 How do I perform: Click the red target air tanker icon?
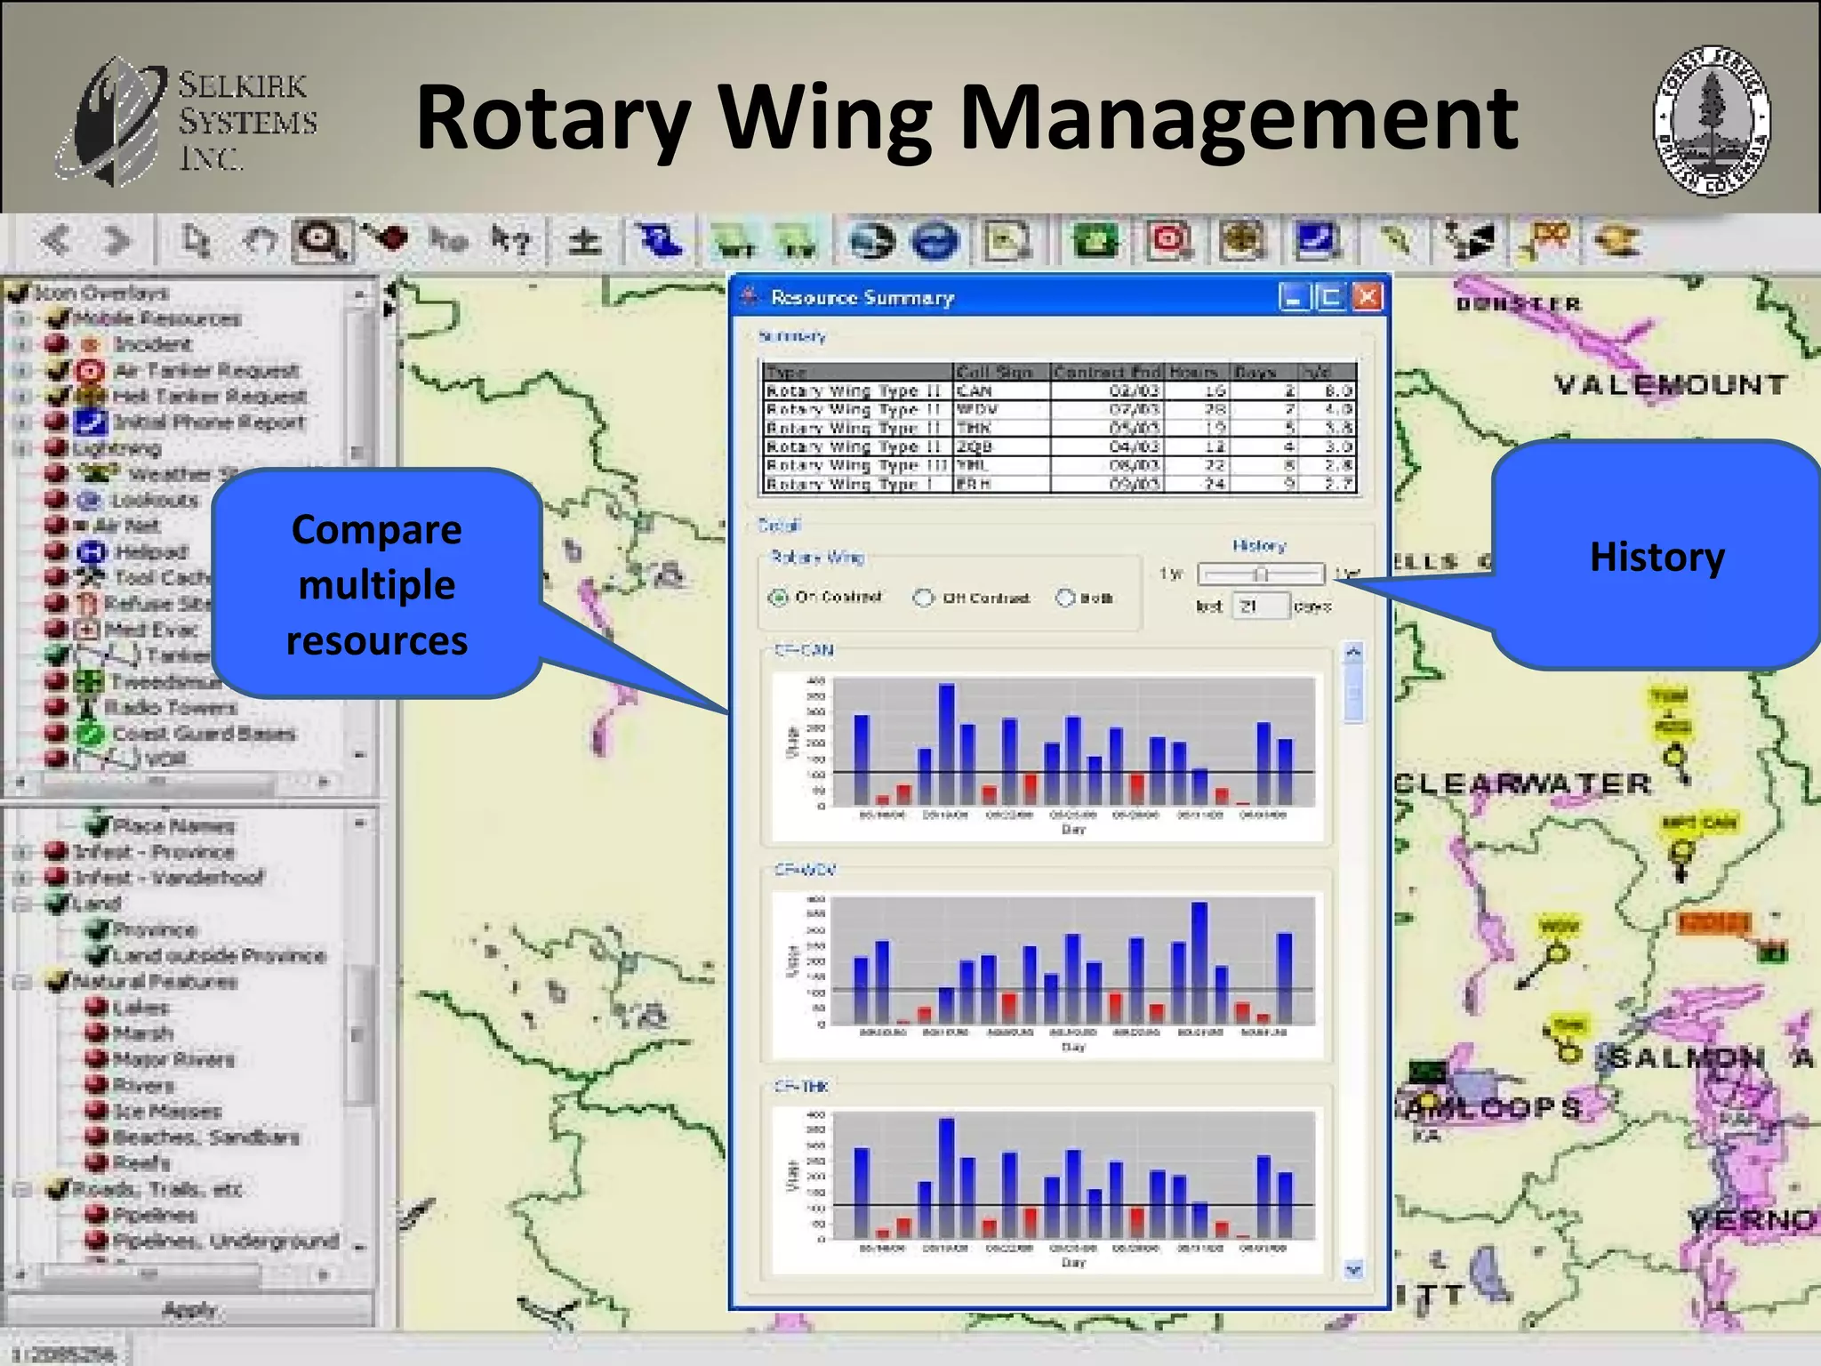1169,240
